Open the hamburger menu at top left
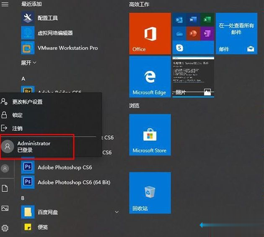This screenshot has width=264, height=237. point(5,4)
